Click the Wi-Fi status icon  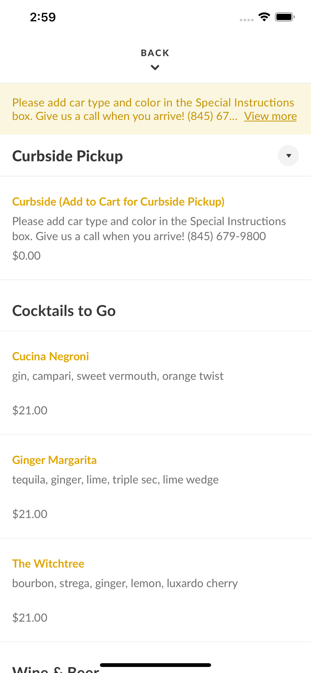[x=264, y=17]
